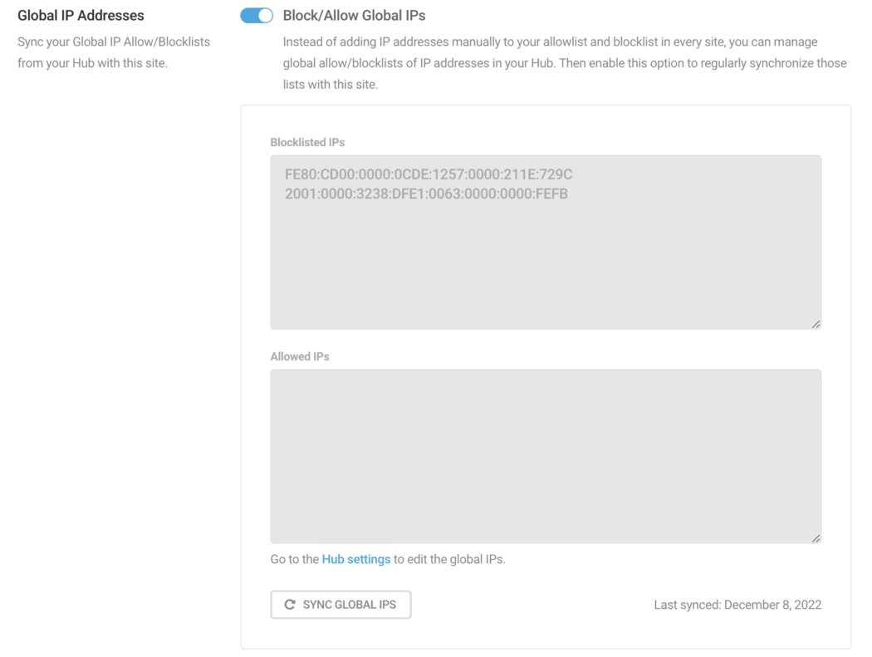872x657 pixels.
Task: Click the "Allowed IPs" field label
Action: pos(300,356)
